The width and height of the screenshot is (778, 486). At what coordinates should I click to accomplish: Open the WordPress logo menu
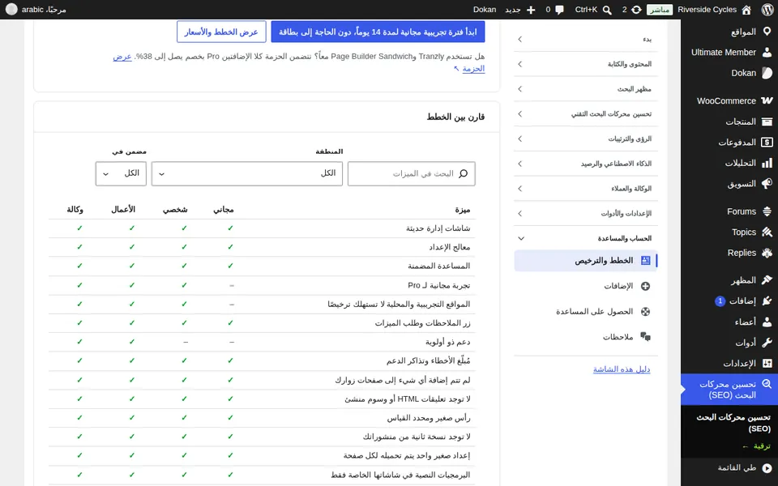pos(767,10)
